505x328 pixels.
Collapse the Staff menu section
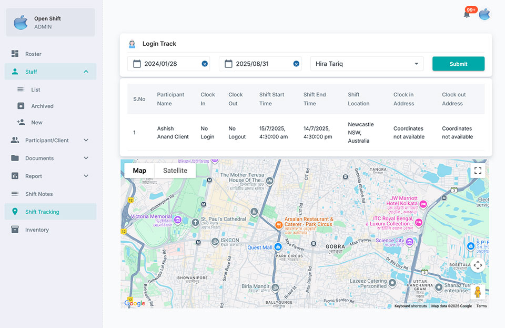pyautogui.click(x=86, y=72)
